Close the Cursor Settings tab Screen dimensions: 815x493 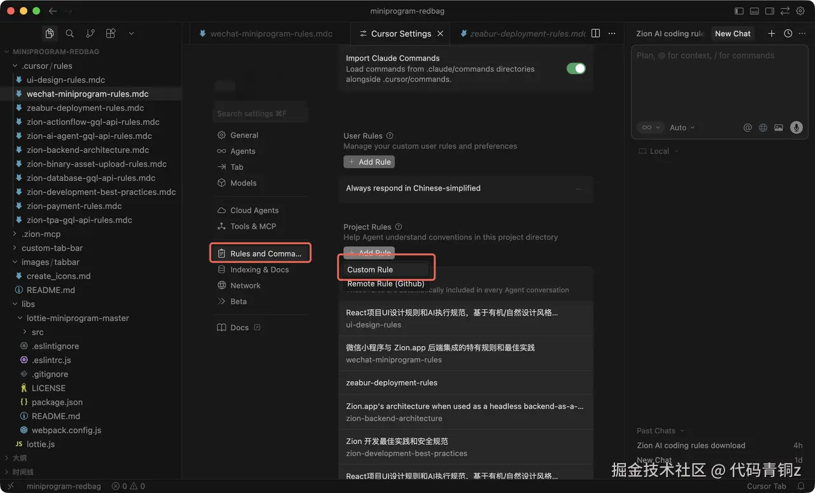coord(440,34)
